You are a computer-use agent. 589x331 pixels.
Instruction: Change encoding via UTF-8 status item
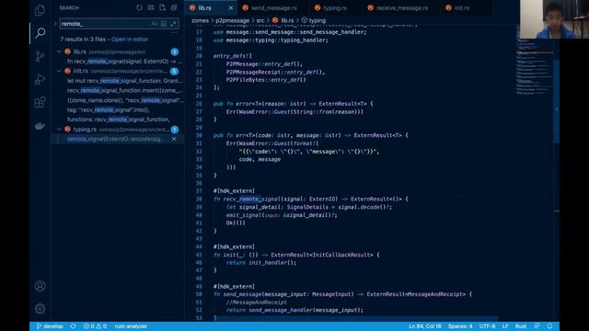(487, 326)
